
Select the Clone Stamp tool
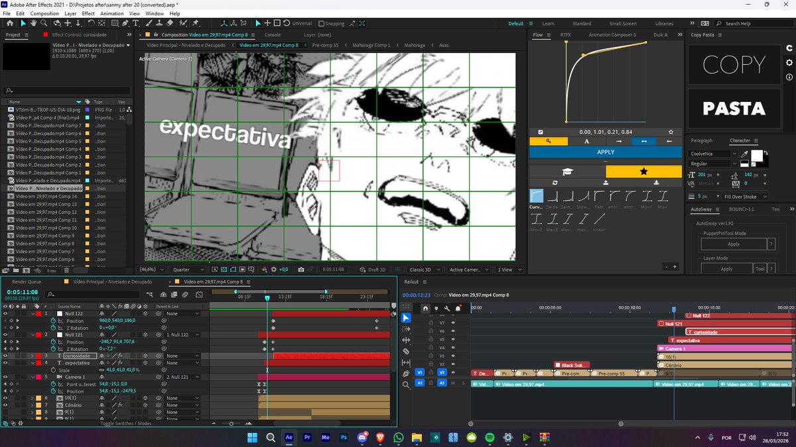(159, 23)
